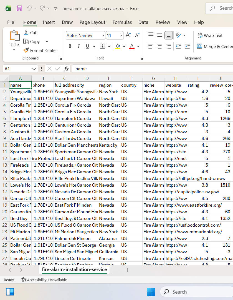Screen dimensions: 233x300
Task: Add a new sheet
Action: (x=128, y=270)
